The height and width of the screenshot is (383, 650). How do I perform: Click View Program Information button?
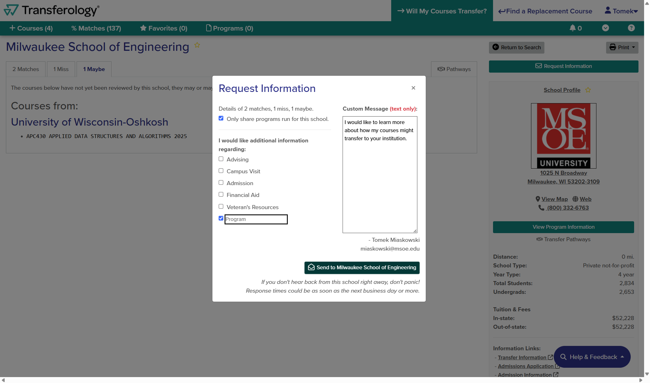pos(563,227)
